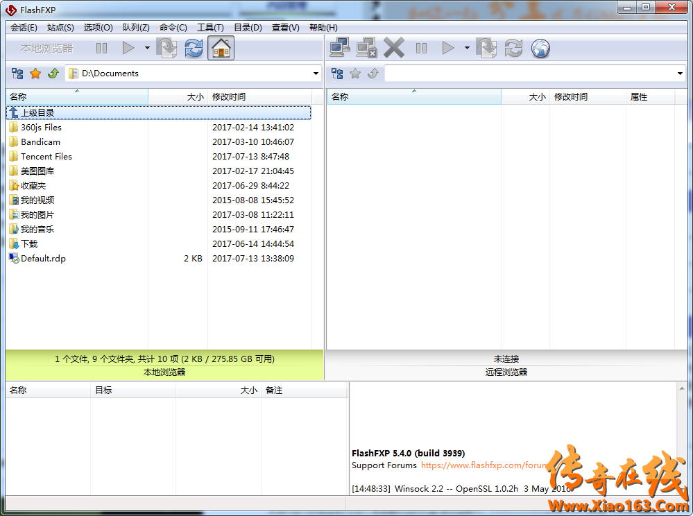The image size is (693, 516).
Task: Open the 帮助(H) menu
Action: coord(323,27)
